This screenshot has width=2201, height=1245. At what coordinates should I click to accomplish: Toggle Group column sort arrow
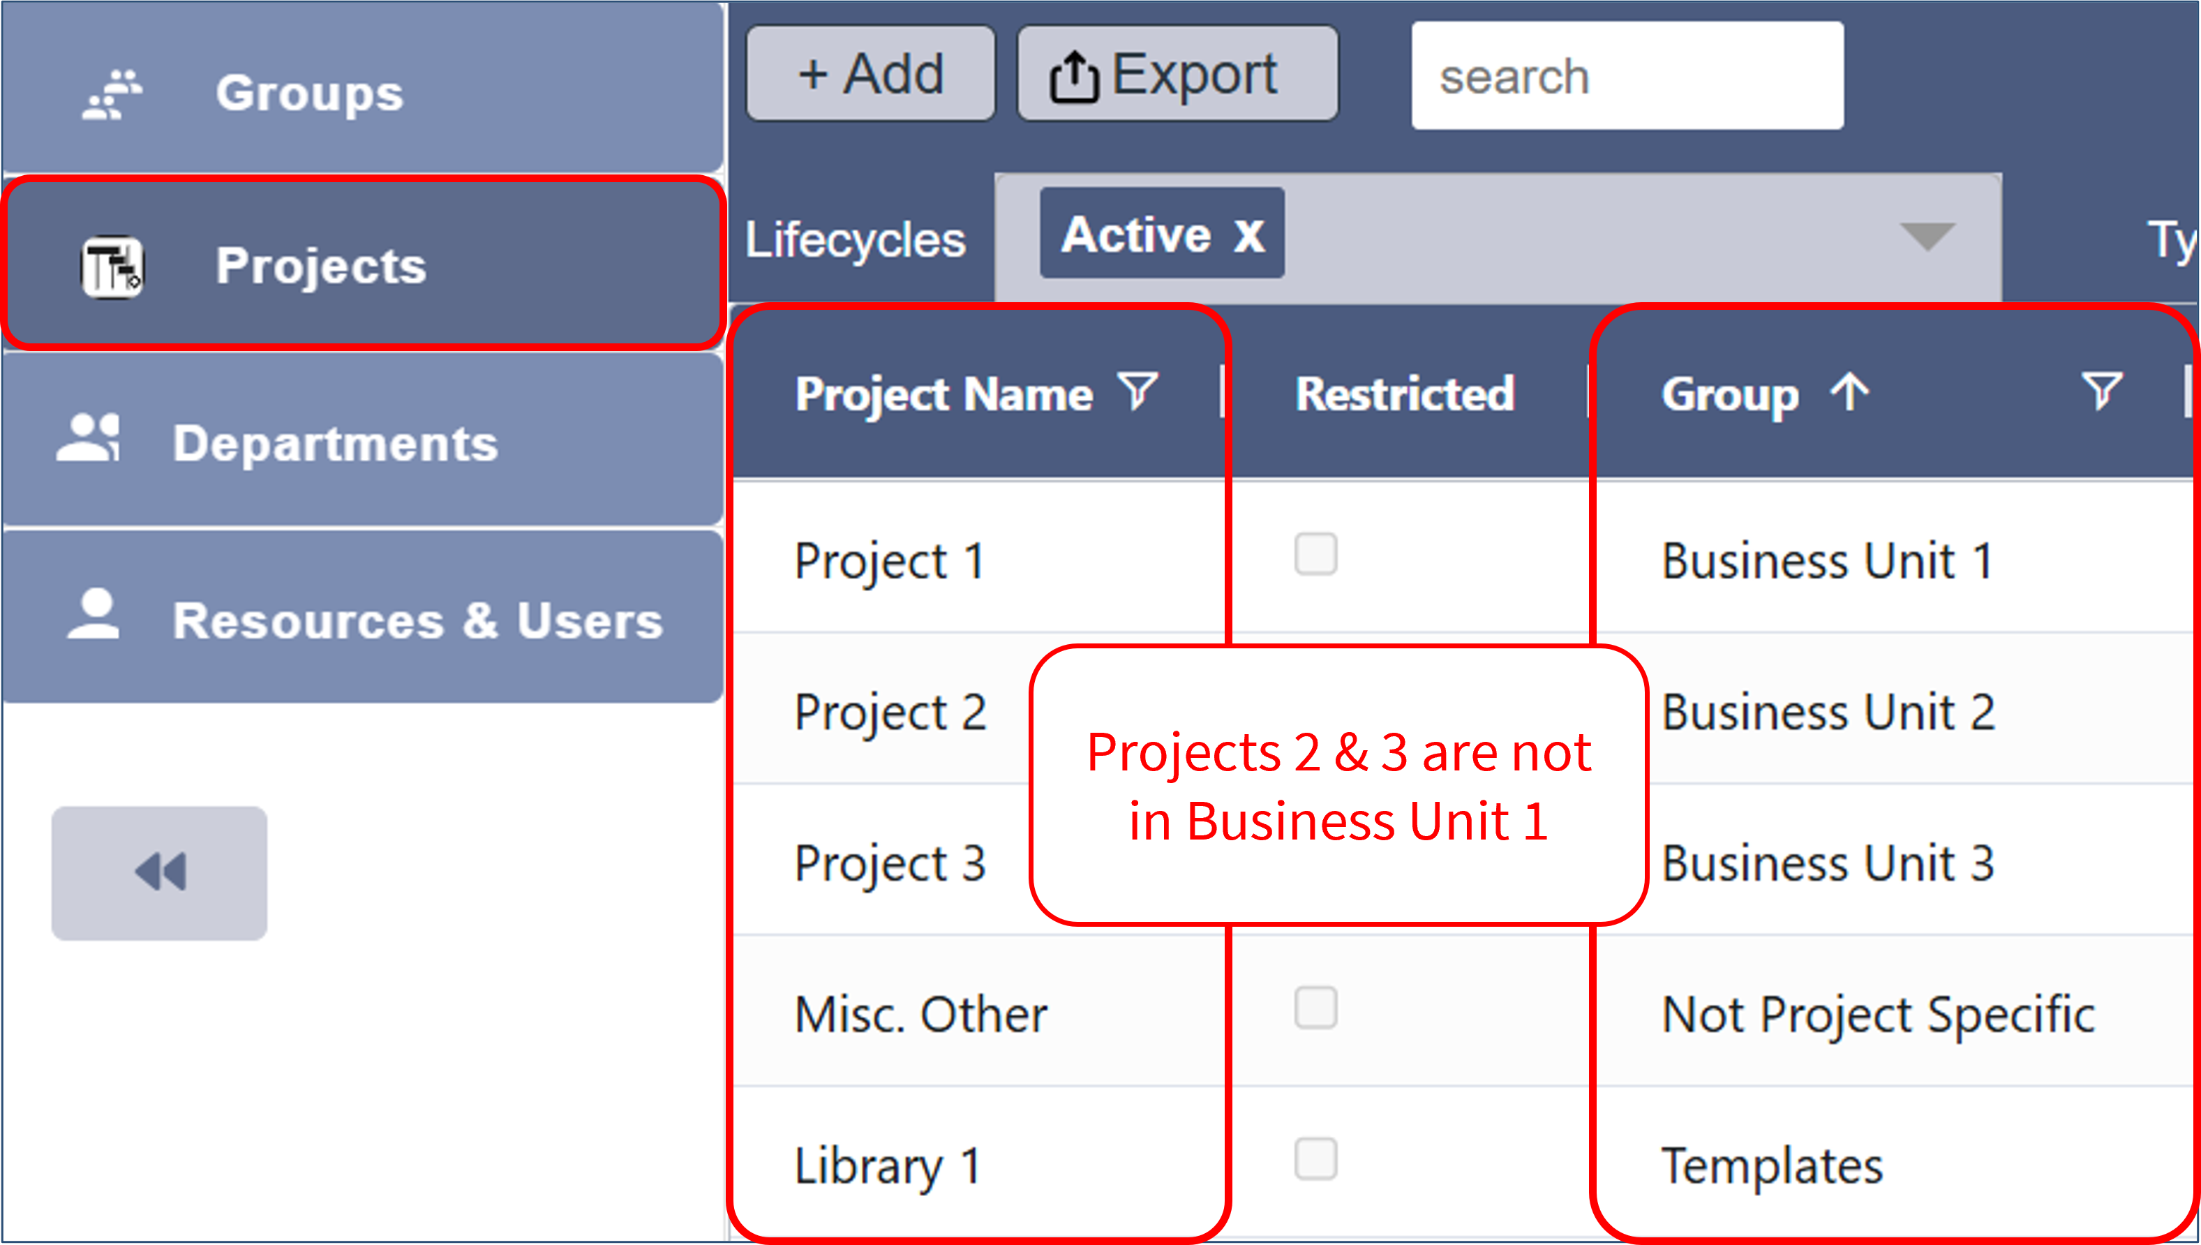[1850, 392]
